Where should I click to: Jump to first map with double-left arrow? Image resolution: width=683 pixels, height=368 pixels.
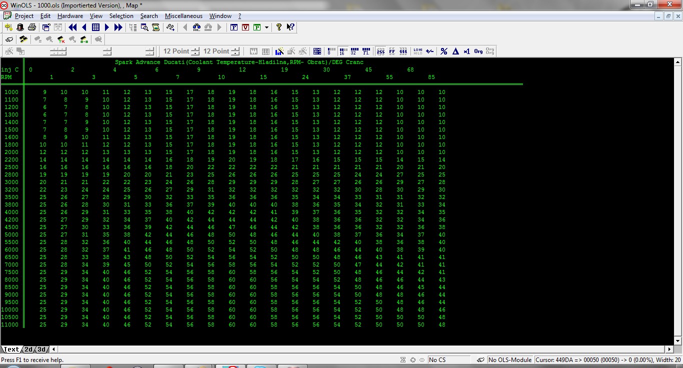pyautogui.click(x=72, y=27)
